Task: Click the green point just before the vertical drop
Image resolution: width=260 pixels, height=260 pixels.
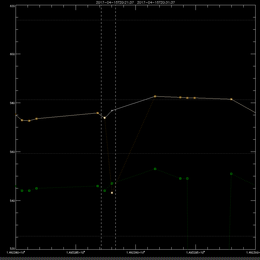Action: click(187, 178)
